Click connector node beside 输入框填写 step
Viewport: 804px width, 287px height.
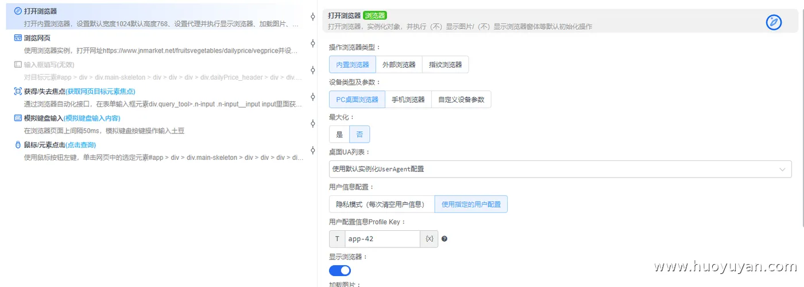(312, 70)
